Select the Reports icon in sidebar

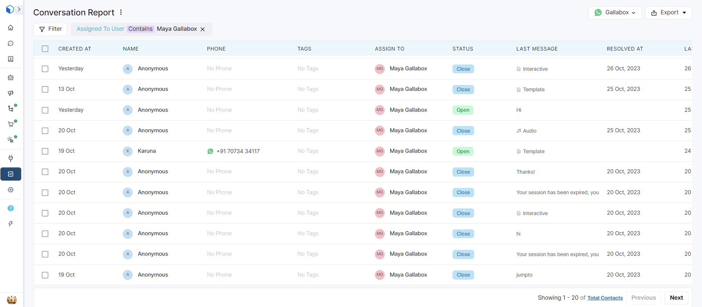coord(11,174)
